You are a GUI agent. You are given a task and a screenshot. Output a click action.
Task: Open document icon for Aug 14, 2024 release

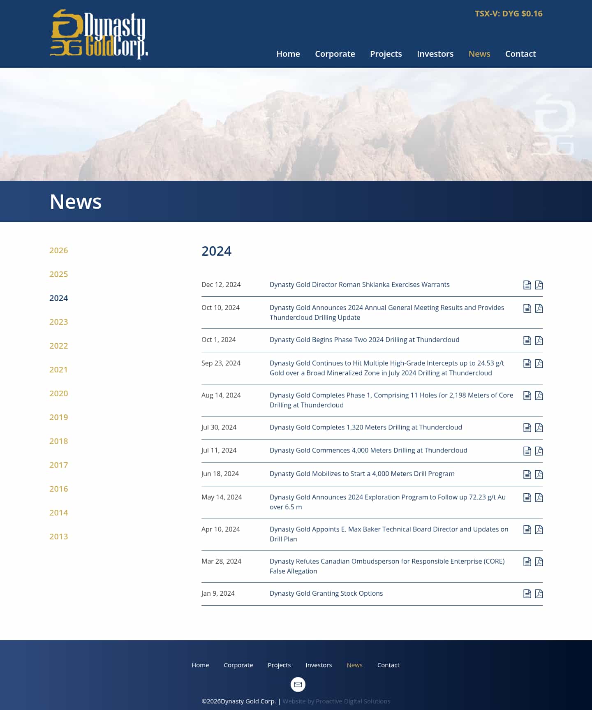coord(527,395)
